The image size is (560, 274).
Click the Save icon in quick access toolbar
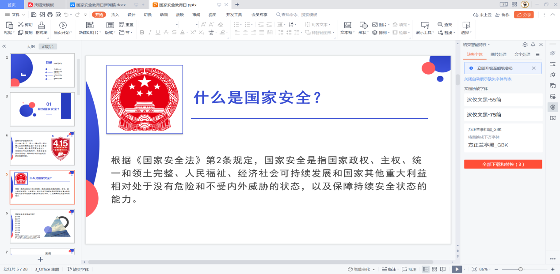click(34, 15)
